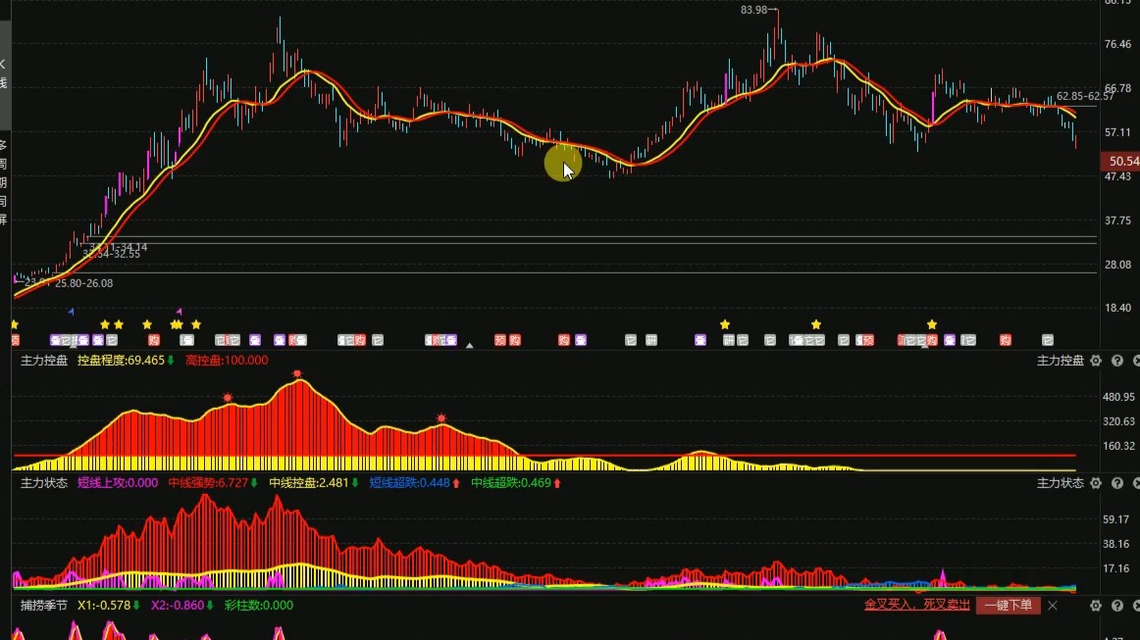Click the red dot at the 主力控盘 peak

pyautogui.click(x=297, y=374)
